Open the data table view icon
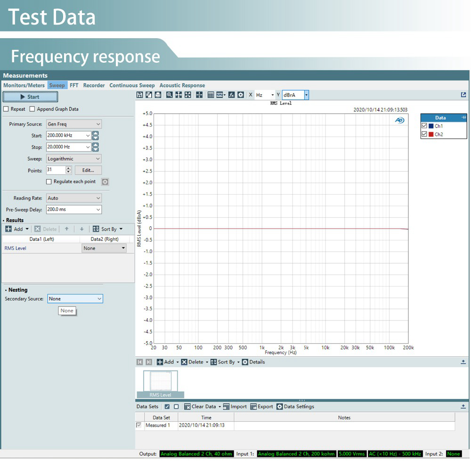 tap(211, 95)
